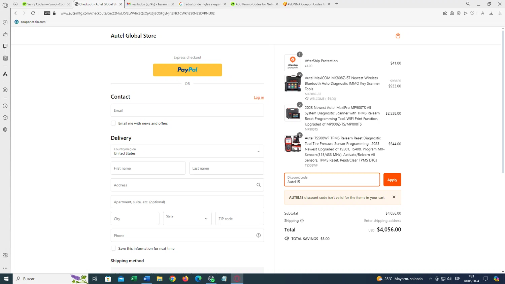Click into the ZIP code field

coord(240,218)
